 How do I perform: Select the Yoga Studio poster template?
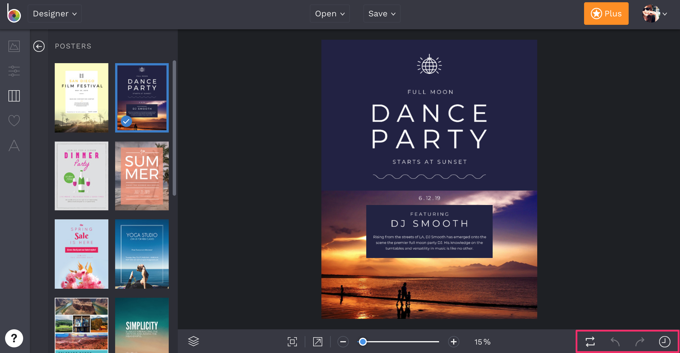[142, 254]
